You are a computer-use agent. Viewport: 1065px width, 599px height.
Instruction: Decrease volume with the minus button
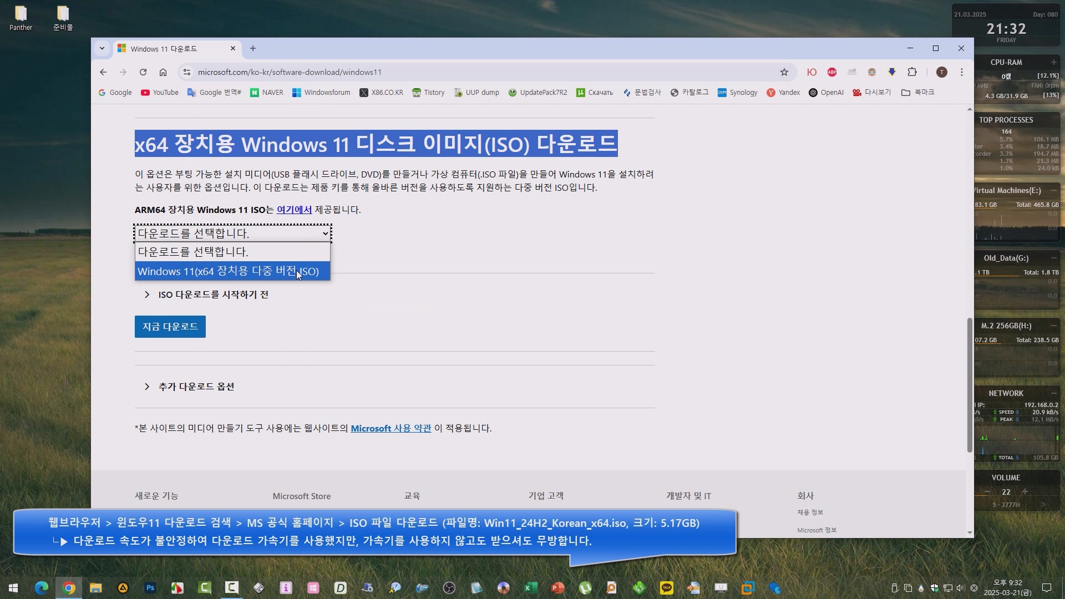(x=987, y=492)
